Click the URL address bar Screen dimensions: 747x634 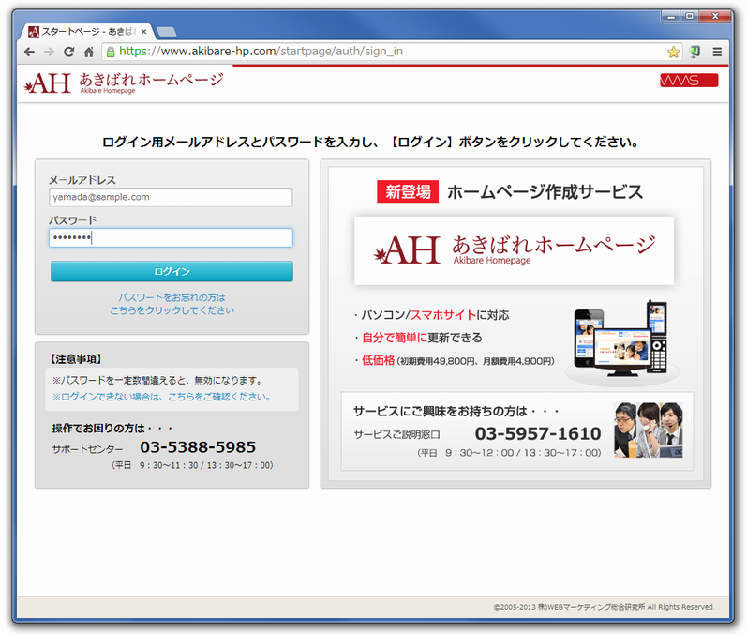(x=375, y=52)
